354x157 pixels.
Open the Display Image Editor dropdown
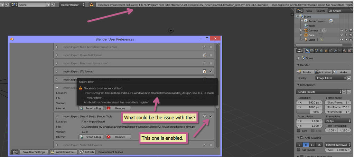pos(331,78)
